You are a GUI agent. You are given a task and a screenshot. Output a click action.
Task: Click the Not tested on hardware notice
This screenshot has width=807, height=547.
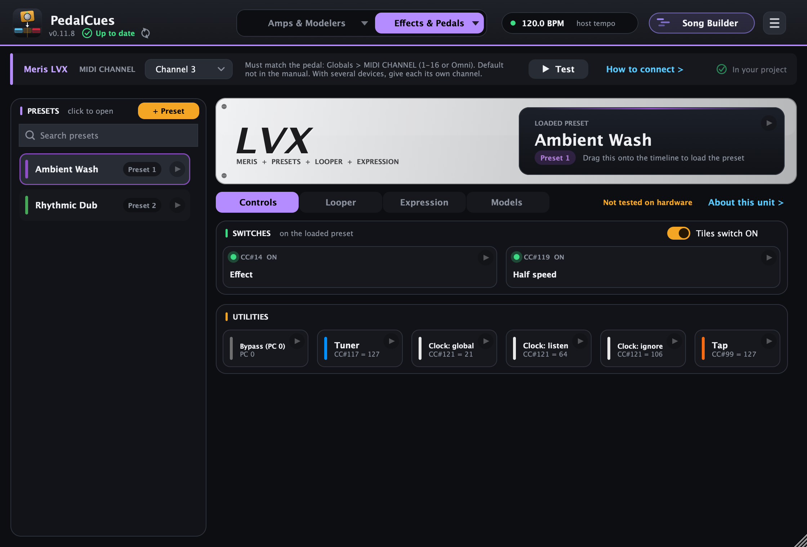coord(647,202)
